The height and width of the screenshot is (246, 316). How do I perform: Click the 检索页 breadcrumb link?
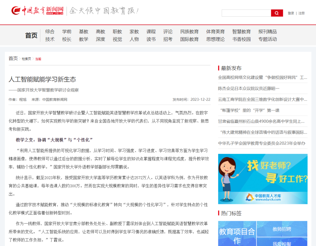click(x=26, y=59)
